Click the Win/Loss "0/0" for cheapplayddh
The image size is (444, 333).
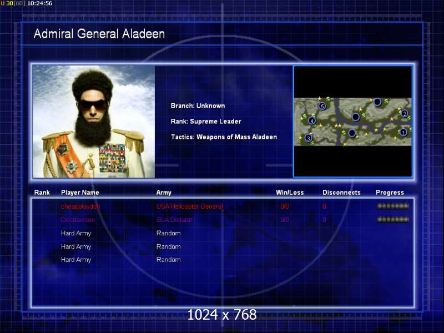click(285, 206)
